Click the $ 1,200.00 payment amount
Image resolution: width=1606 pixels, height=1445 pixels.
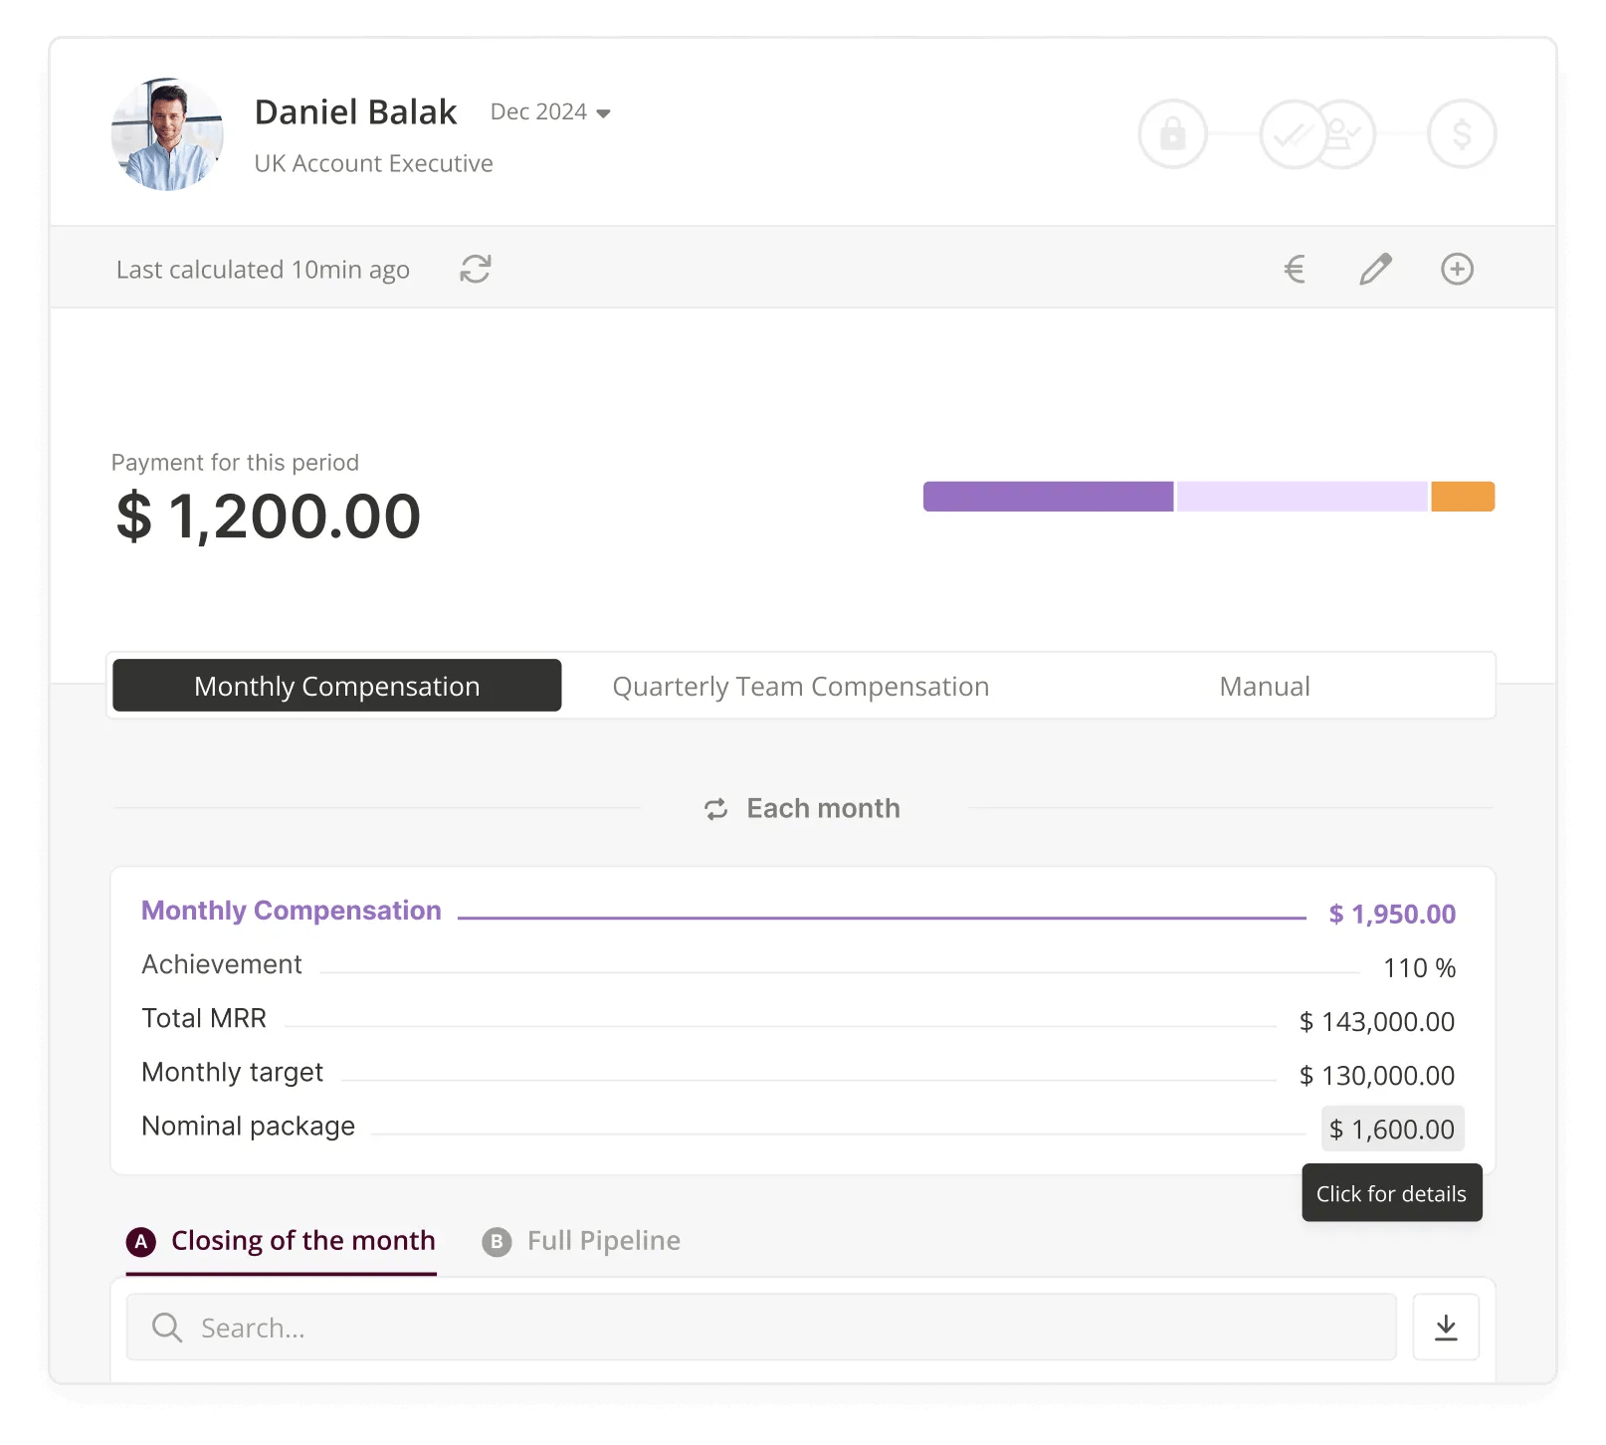(269, 516)
